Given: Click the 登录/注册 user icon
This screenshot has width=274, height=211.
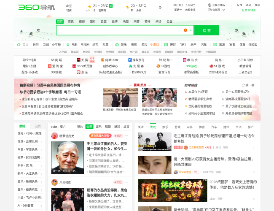Looking at the screenshot, I should [243, 10].
